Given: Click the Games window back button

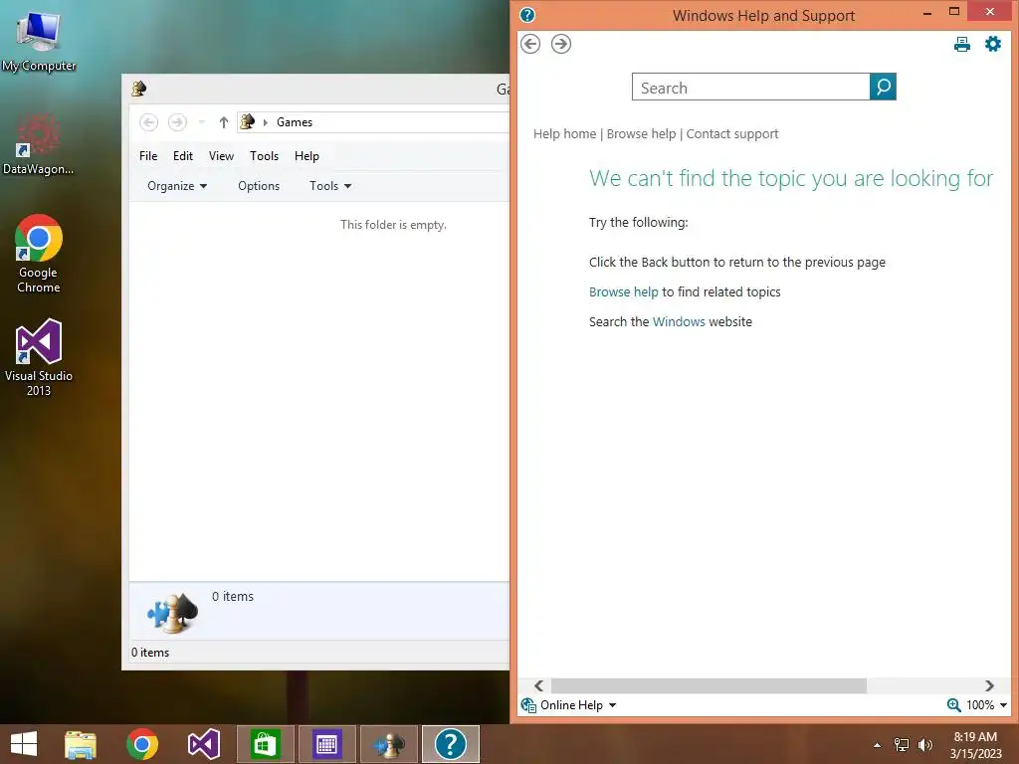Looking at the screenshot, I should click(x=149, y=122).
